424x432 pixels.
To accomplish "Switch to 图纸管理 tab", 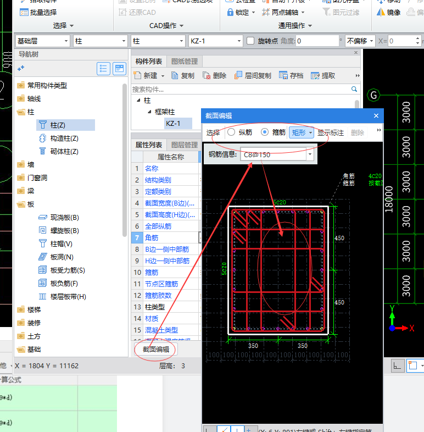I will (185, 62).
